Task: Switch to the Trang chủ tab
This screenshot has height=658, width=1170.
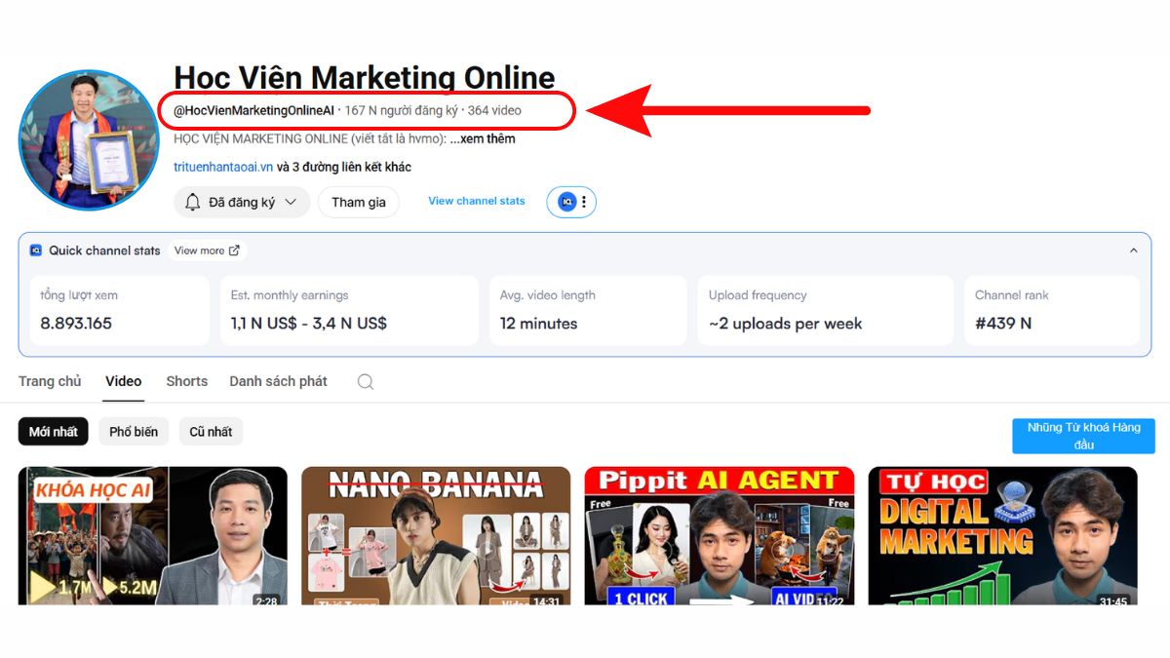Action: coord(50,381)
